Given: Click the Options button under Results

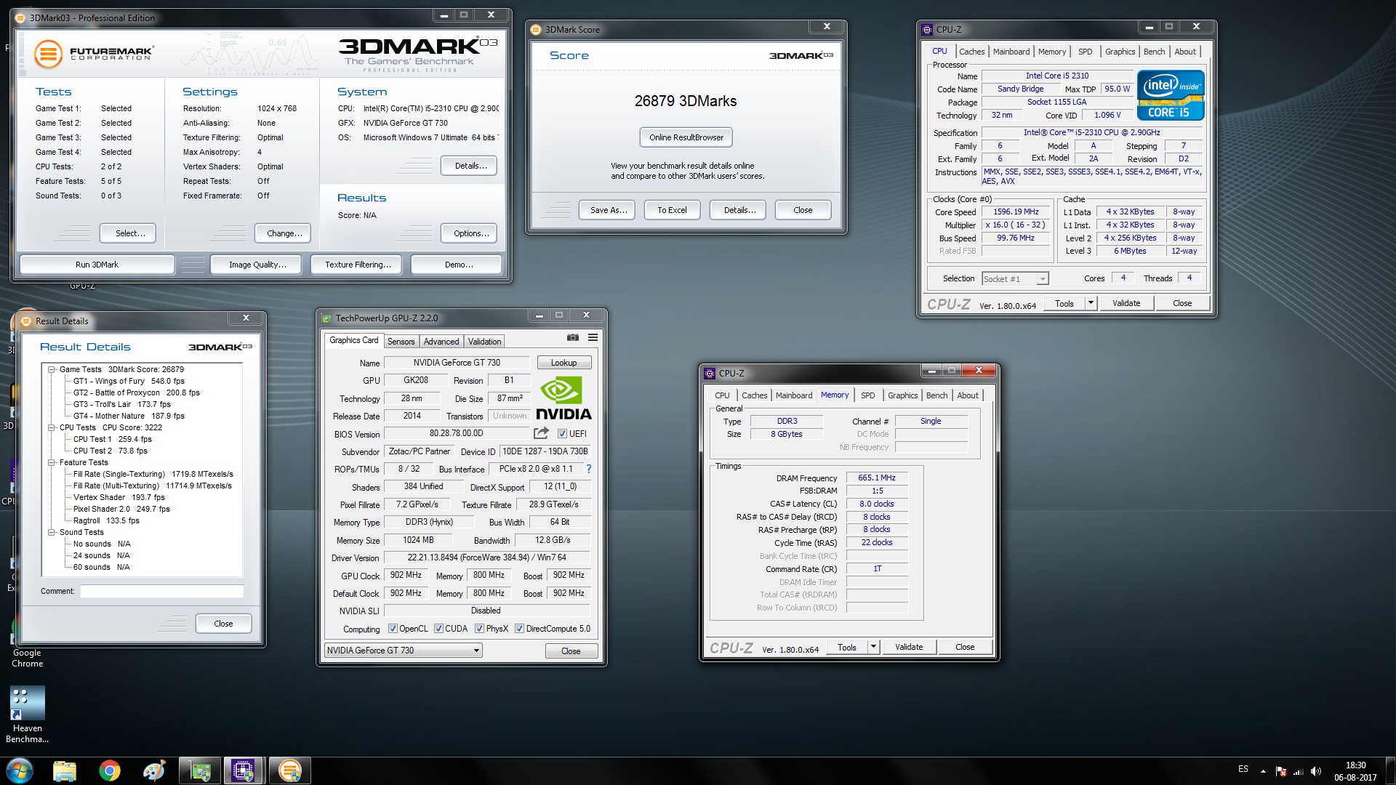Looking at the screenshot, I should (x=470, y=233).
